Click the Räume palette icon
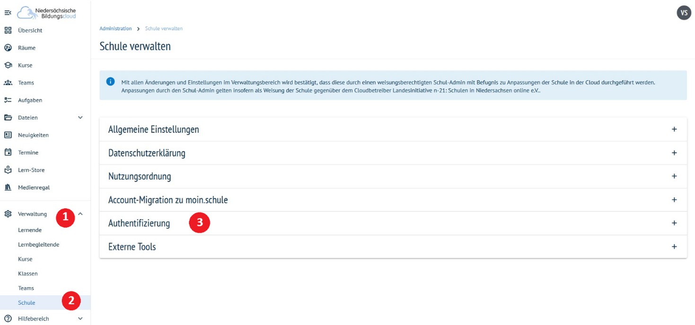This screenshot has height=325, width=695. click(8, 48)
